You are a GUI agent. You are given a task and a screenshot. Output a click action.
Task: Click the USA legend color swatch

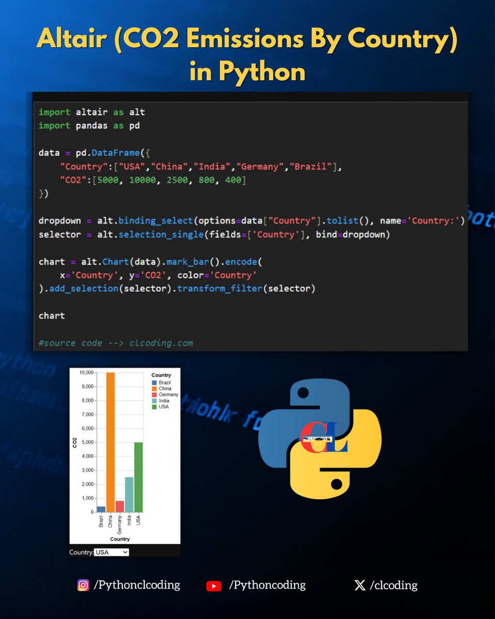pos(154,407)
